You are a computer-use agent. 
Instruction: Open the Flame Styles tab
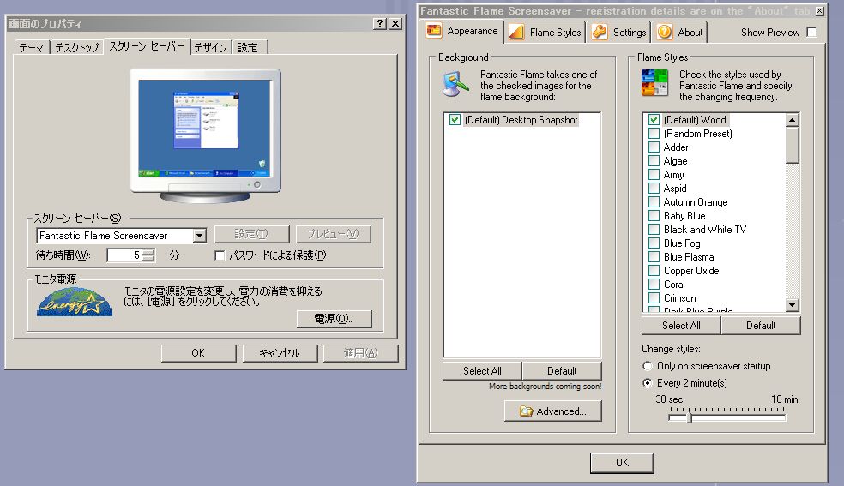[546, 33]
